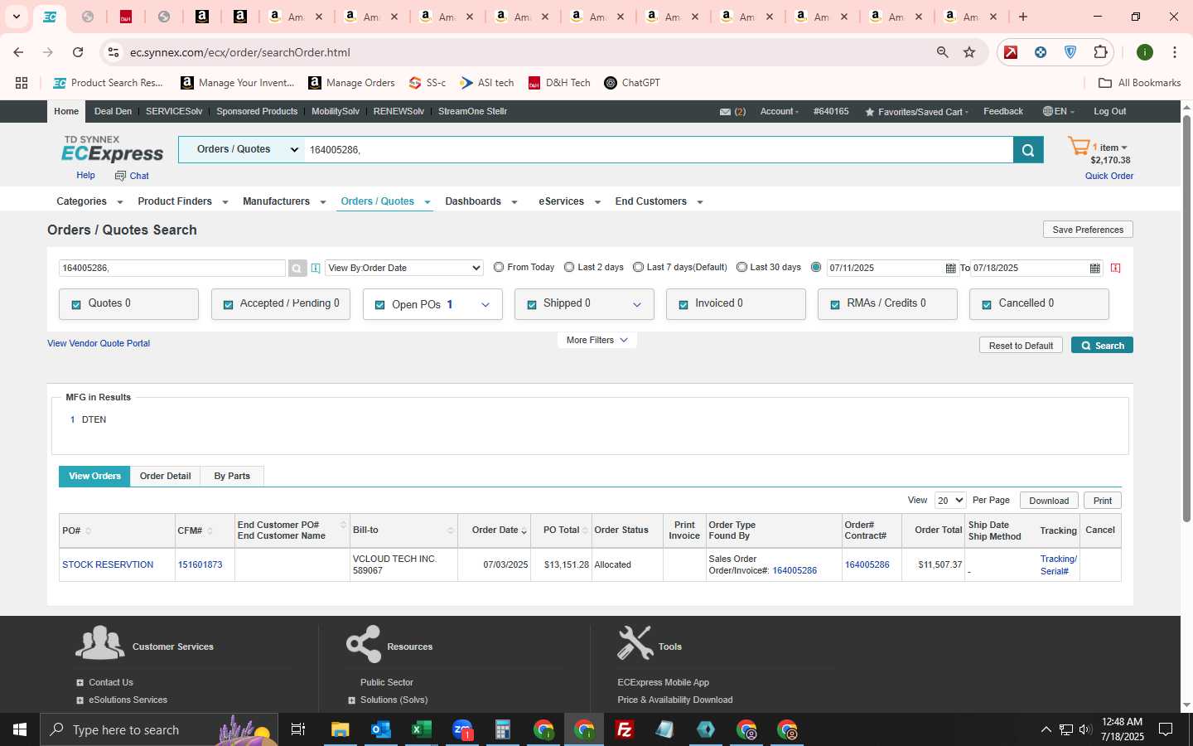Switch to the By Parts tab
This screenshot has height=746, width=1193.
tap(232, 476)
